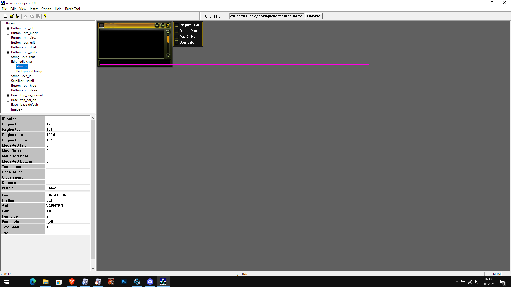Open Discord from the taskbar
This screenshot has width=511, height=287.
(150, 282)
